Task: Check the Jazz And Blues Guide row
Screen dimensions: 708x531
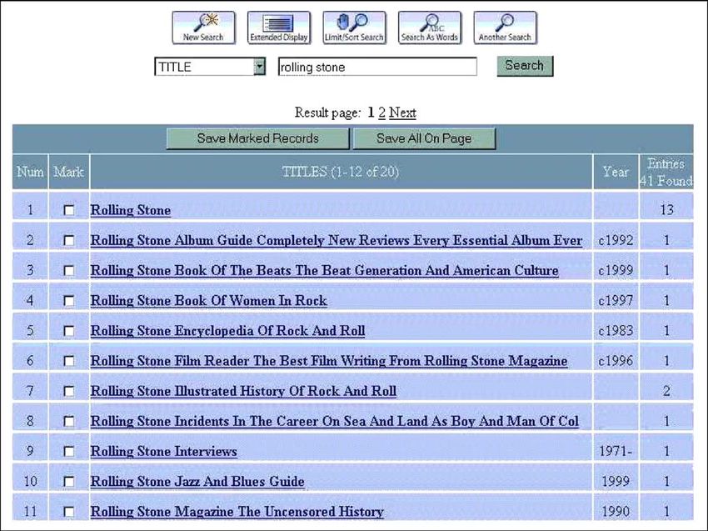Action: pyautogui.click(x=69, y=481)
